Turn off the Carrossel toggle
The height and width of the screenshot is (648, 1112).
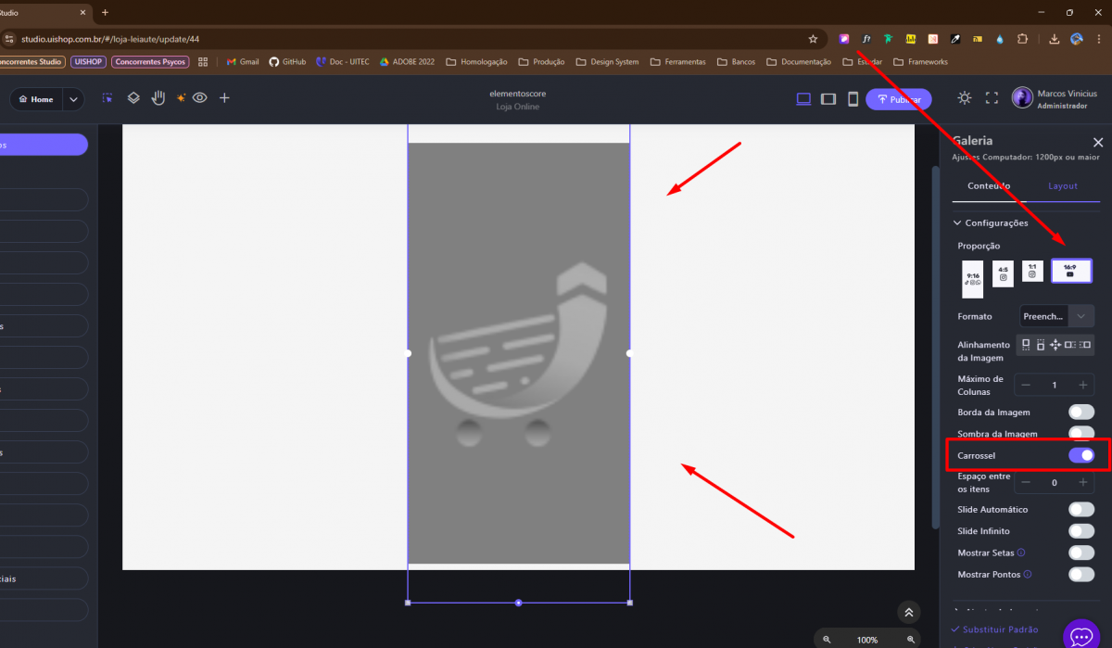1080,455
